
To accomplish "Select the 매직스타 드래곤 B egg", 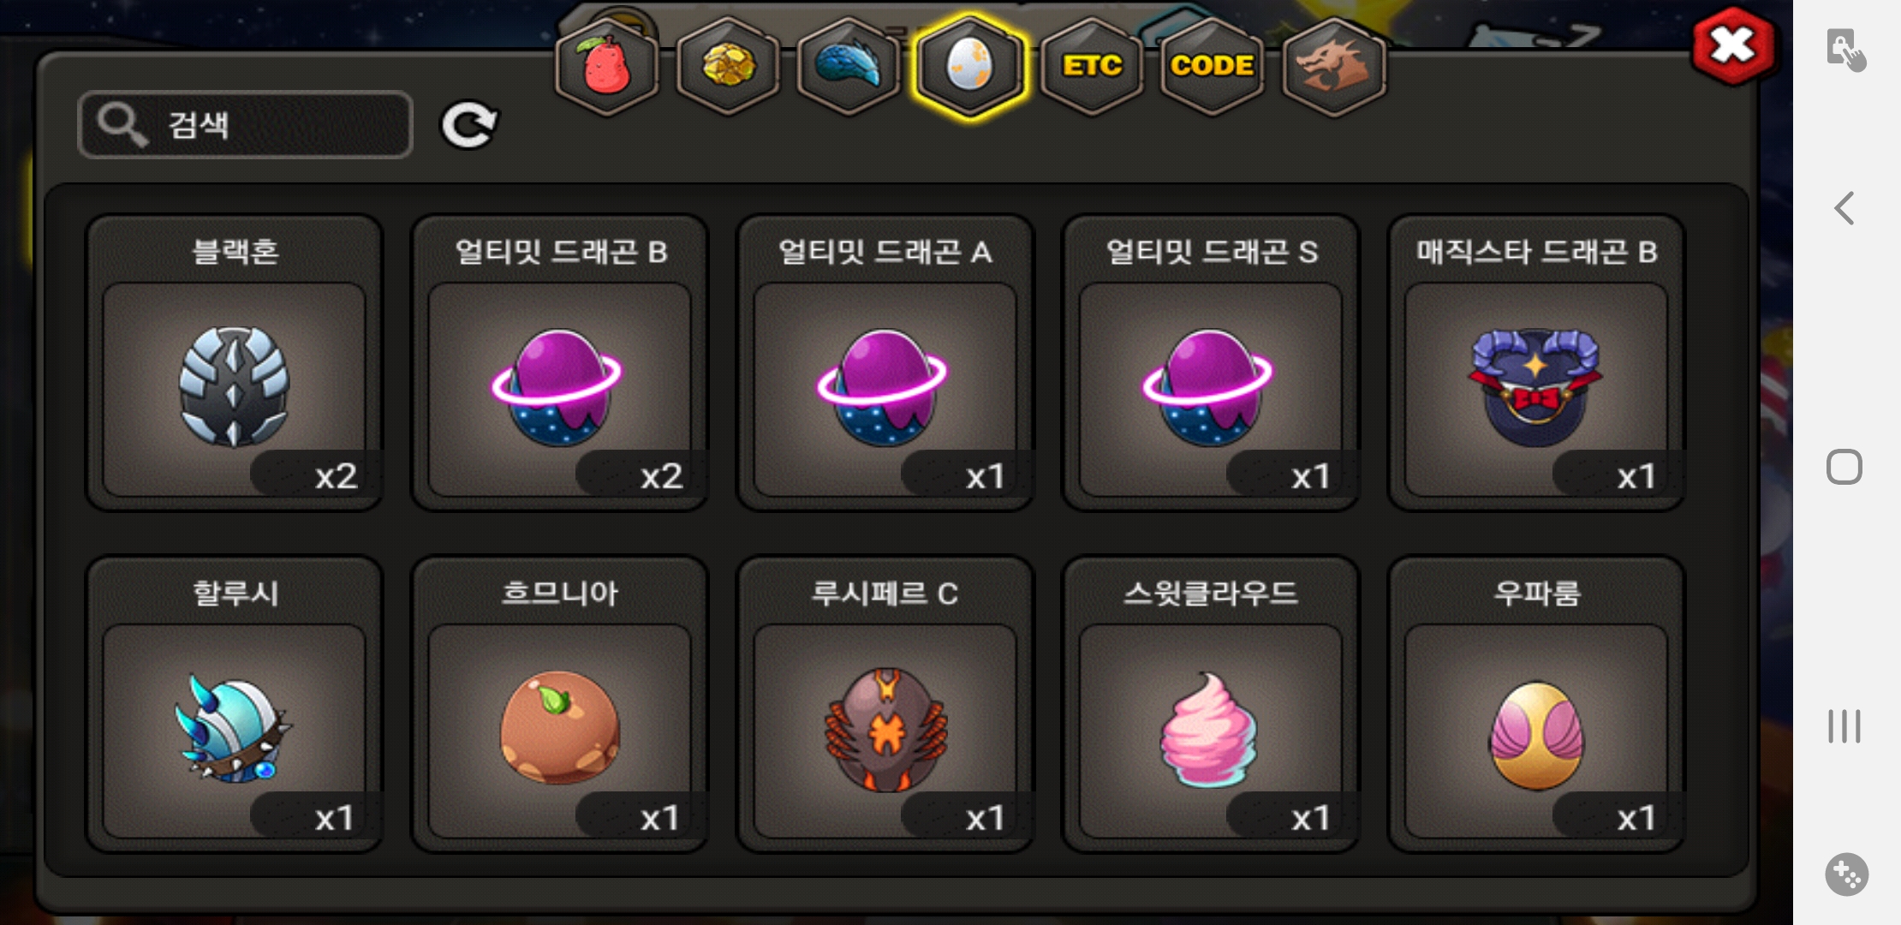I will [1536, 363].
